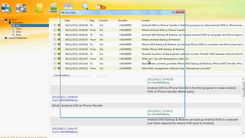
Task: Check the box for the 19:41:57 message
Action: click(x=55, y=39)
